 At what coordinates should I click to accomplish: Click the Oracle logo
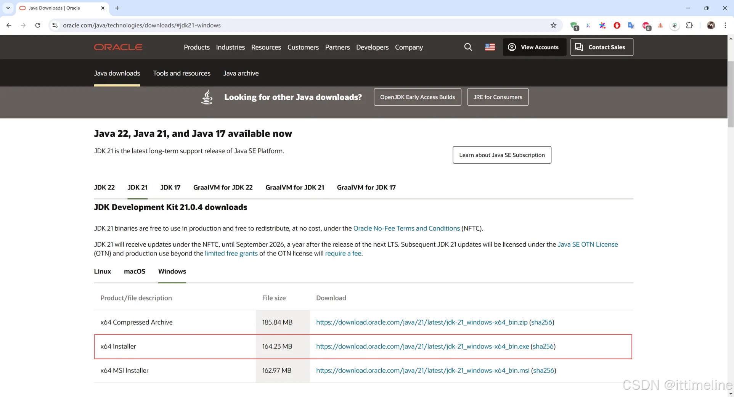[118, 47]
